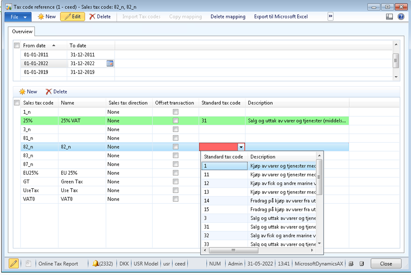Click the Sales tax code column header
This screenshot has height=275, width=411.
[38, 103]
